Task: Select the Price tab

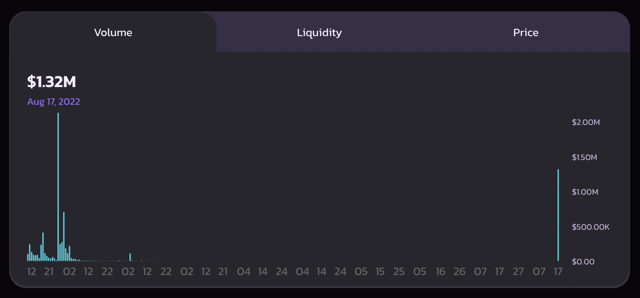Action: (x=526, y=33)
